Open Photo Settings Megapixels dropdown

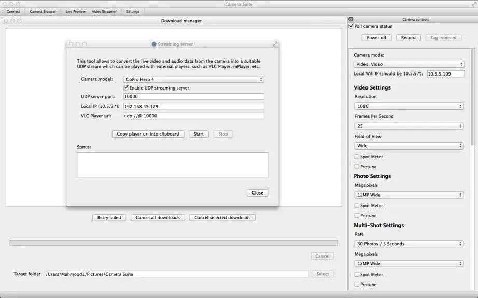[x=409, y=195]
